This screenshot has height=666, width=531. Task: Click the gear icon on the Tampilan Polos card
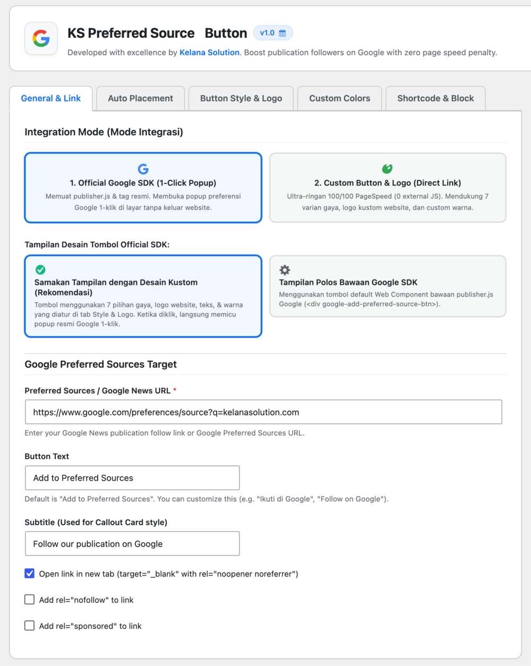(x=285, y=269)
